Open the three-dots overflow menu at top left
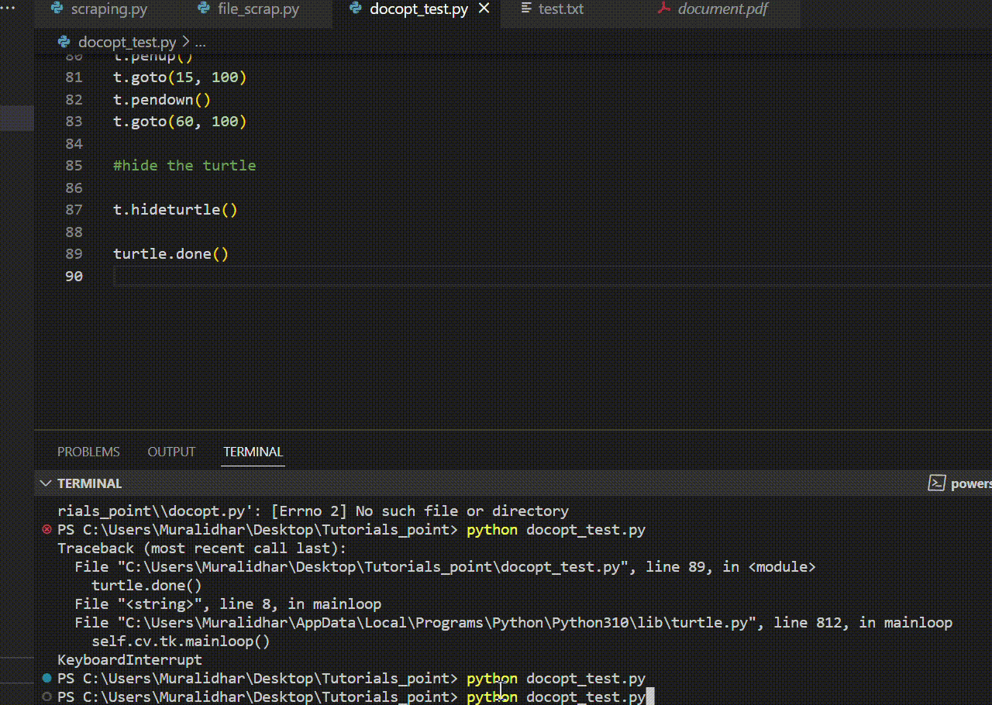This screenshot has height=705, width=992. click(x=8, y=8)
